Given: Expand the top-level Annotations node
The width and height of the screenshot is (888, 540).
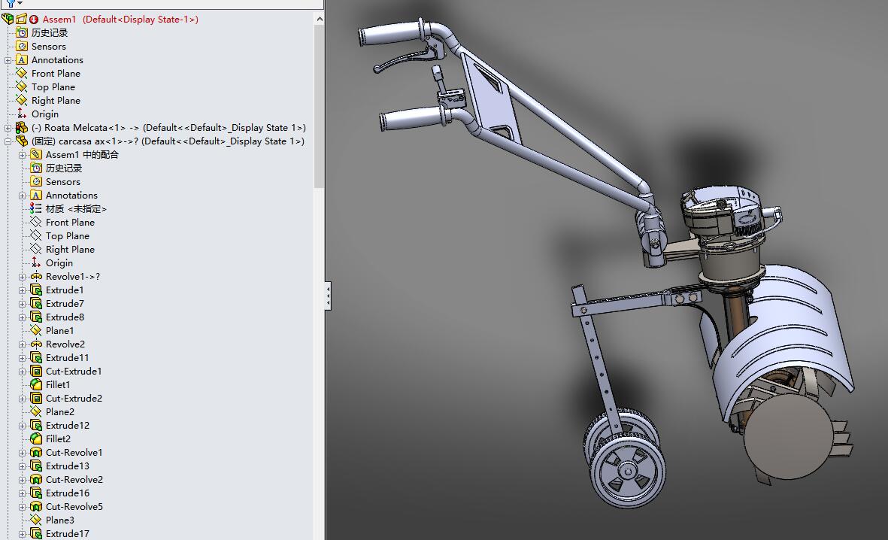Looking at the screenshot, I should click(x=8, y=60).
